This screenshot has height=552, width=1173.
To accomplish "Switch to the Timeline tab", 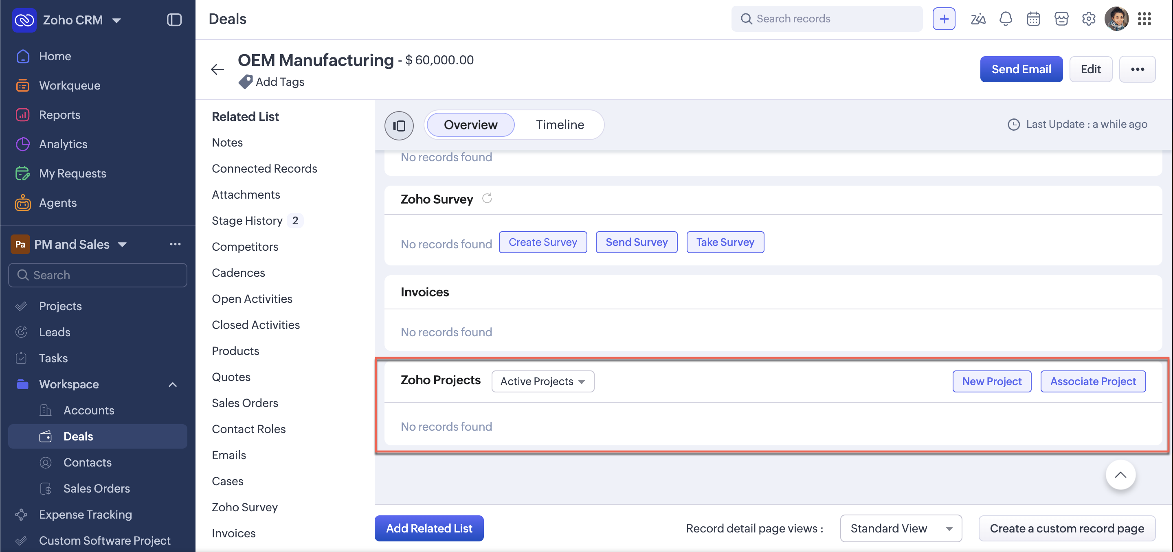I will 560,125.
